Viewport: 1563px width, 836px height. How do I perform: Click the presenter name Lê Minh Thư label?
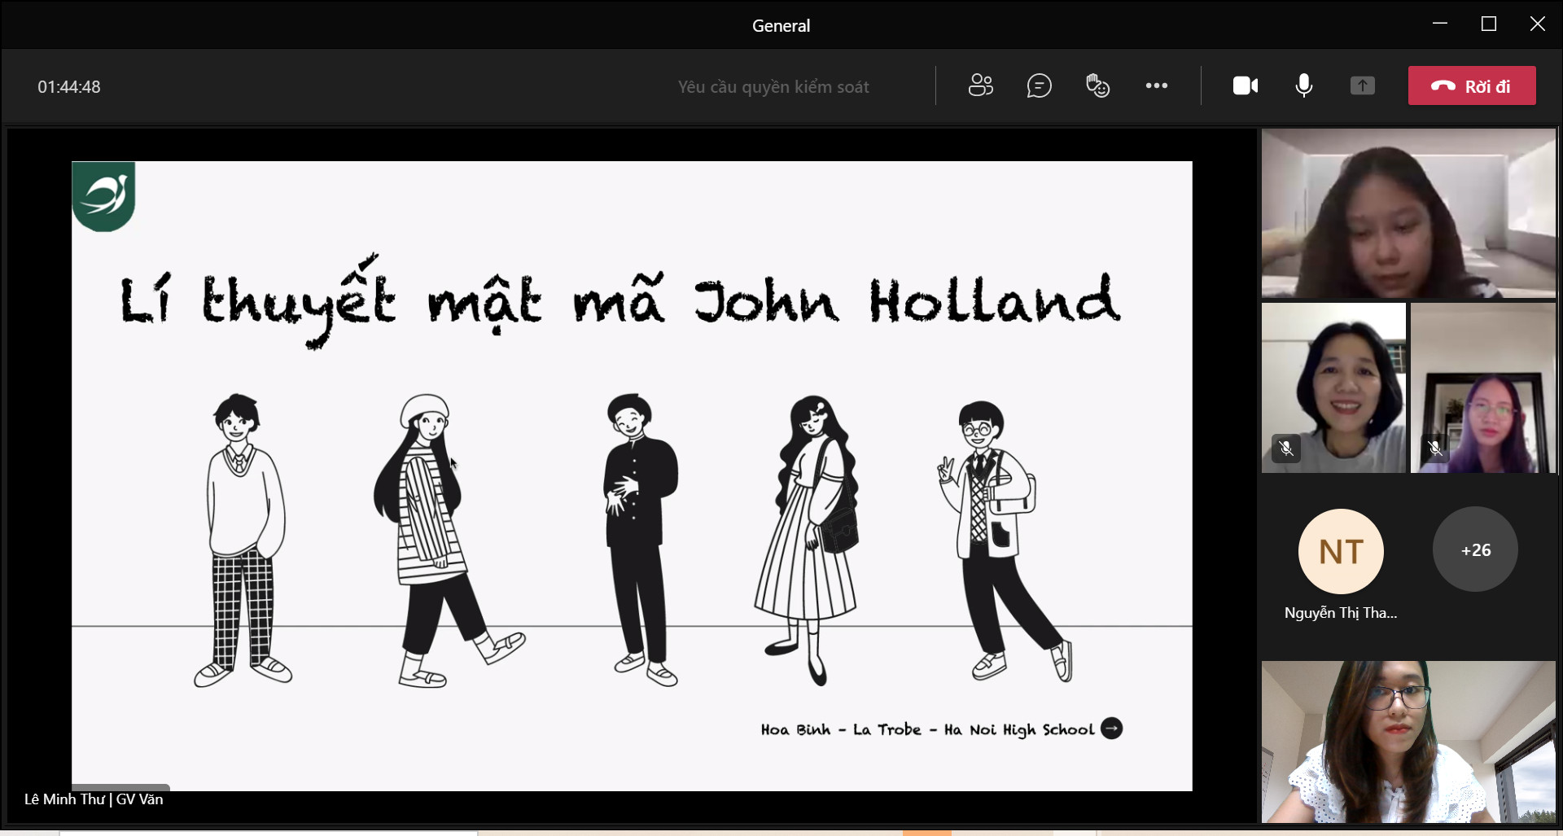click(94, 799)
